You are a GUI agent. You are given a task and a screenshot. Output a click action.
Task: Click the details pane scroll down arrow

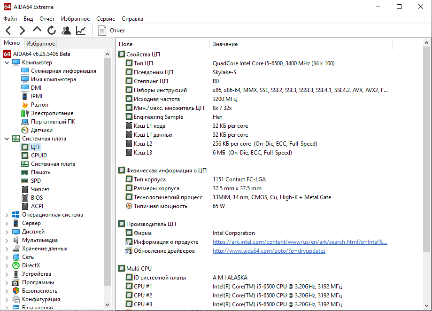(x=426, y=305)
